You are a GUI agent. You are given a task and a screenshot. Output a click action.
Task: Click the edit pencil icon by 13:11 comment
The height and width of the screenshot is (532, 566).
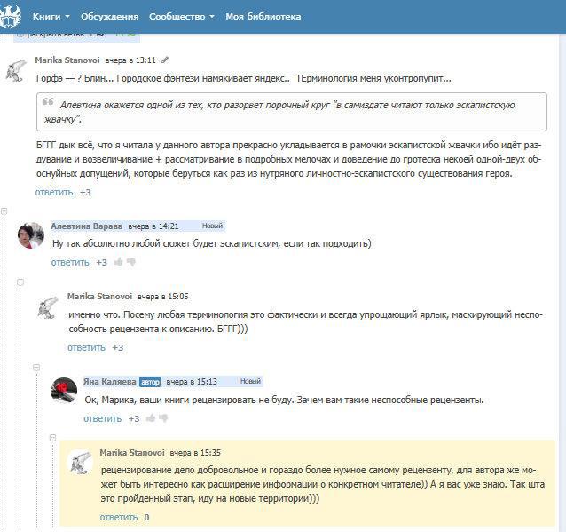click(165, 60)
